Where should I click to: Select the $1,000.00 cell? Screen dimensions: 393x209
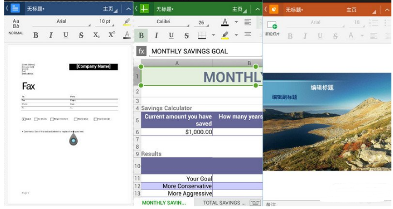pyautogui.click(x=177, y=132)
